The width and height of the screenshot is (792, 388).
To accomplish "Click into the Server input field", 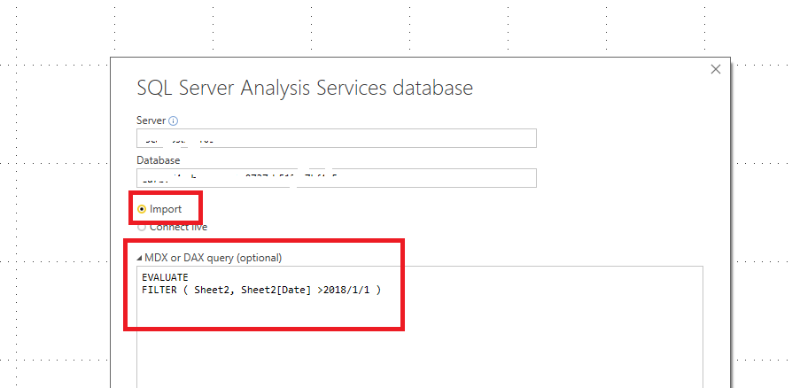I will (x=337, y=138).
